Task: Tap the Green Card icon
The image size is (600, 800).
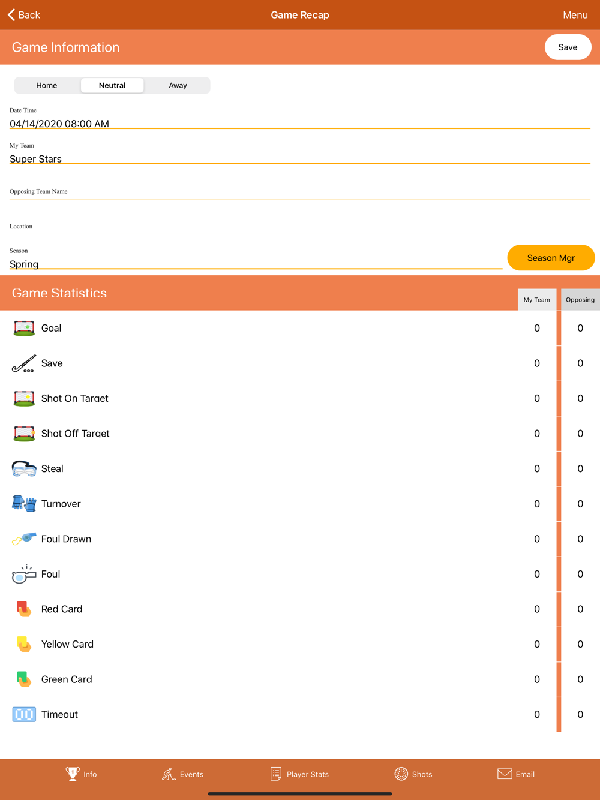Action: pos(24,679)
